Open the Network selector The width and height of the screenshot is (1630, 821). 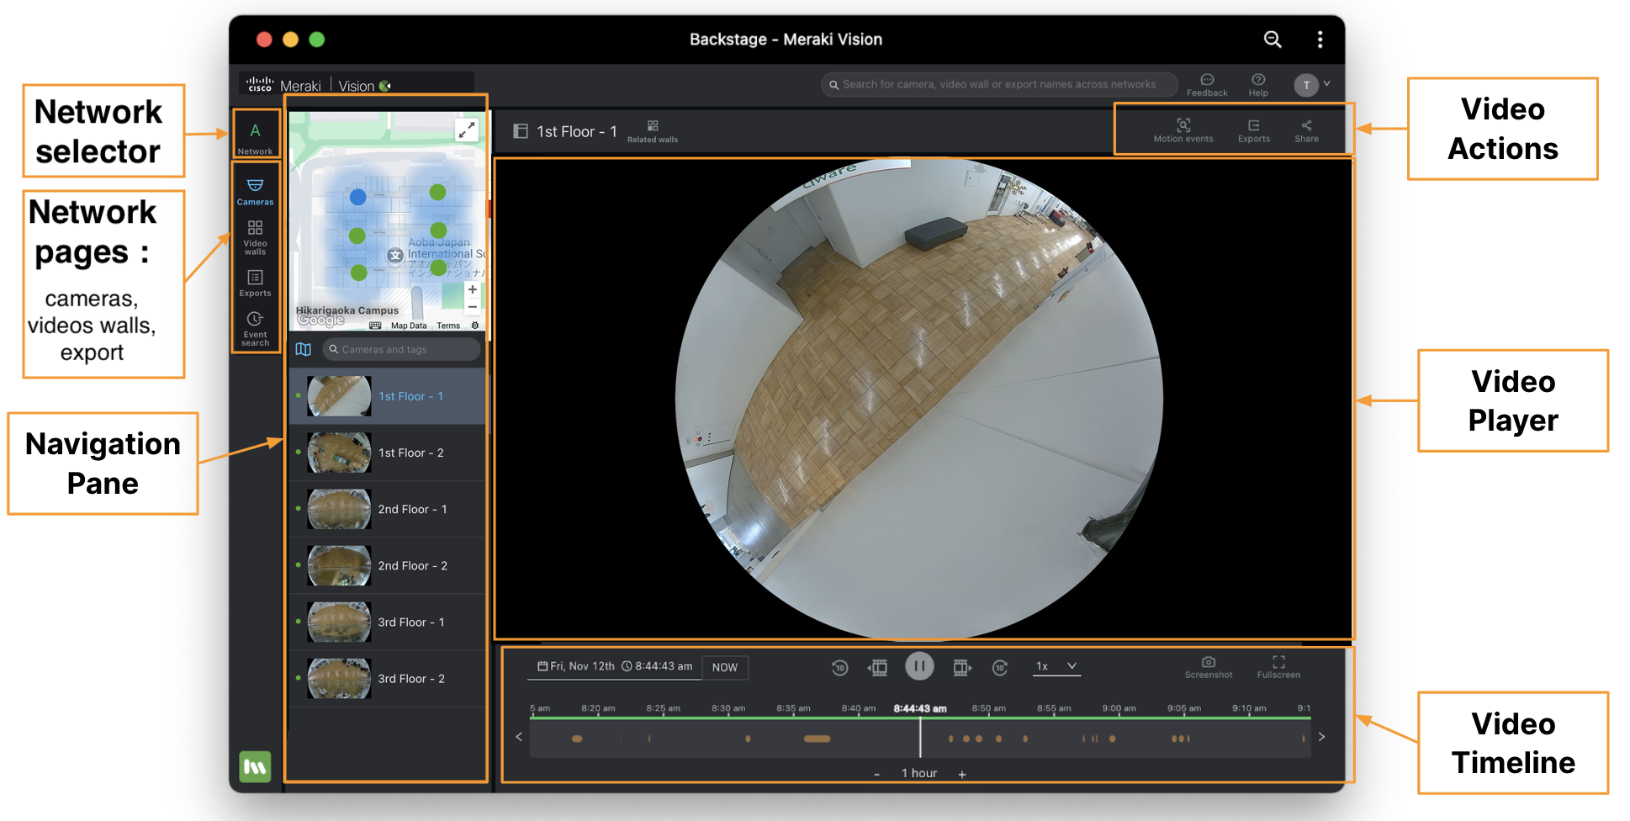coord(255,136)
